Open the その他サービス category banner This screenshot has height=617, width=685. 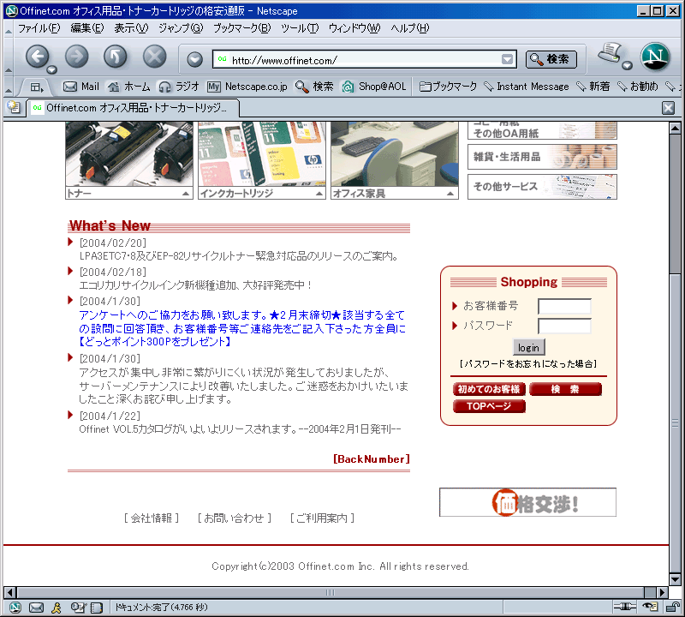pos(542,187)
